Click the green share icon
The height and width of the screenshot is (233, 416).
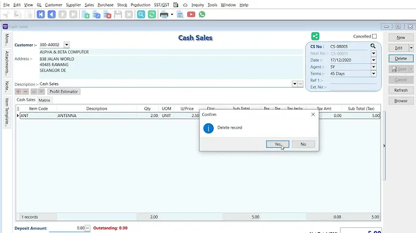click(x=315, y=36)
